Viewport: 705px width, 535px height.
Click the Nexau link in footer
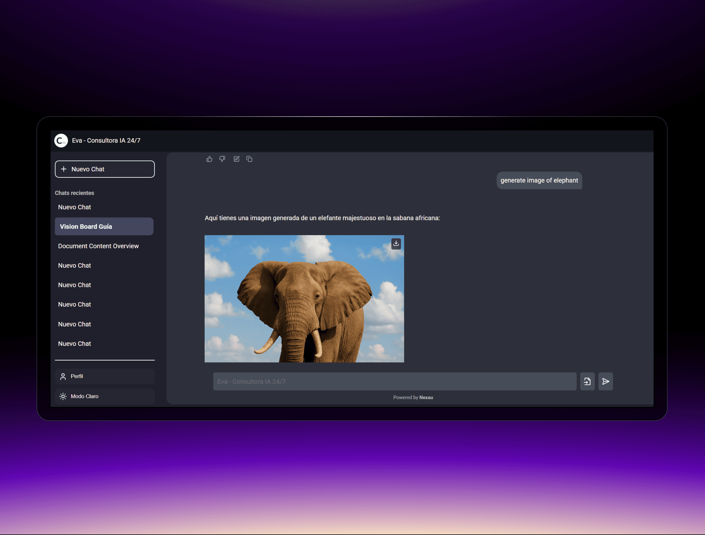pos(426,397)
